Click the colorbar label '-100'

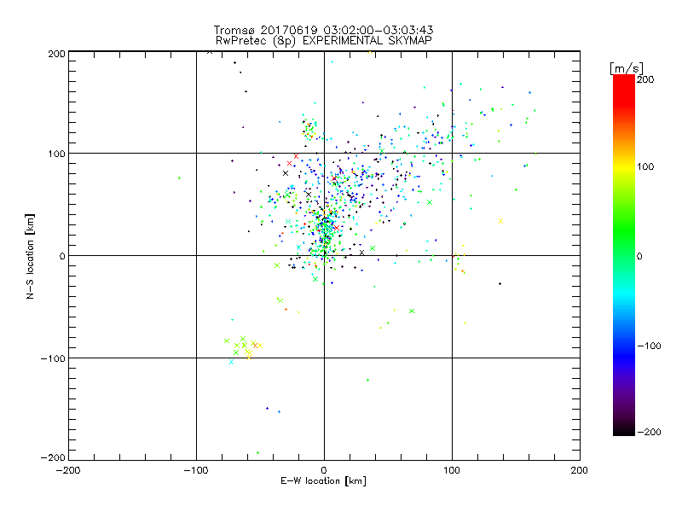[x=649, y=346]
